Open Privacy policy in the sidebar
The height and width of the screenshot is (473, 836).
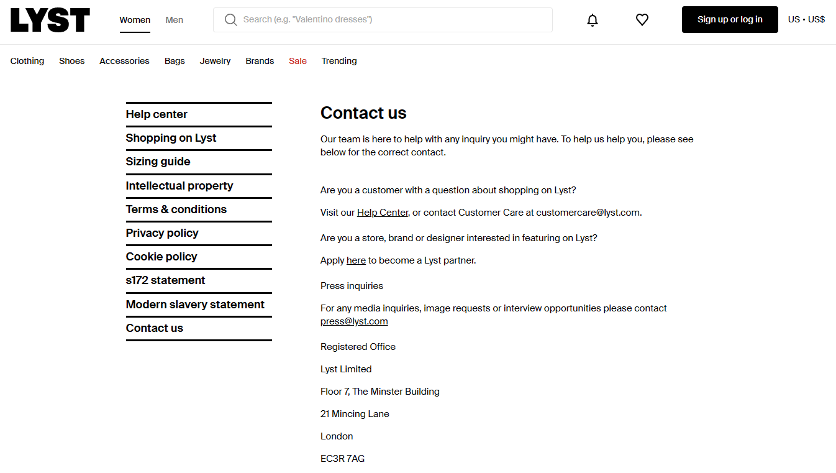click(162, 233)
